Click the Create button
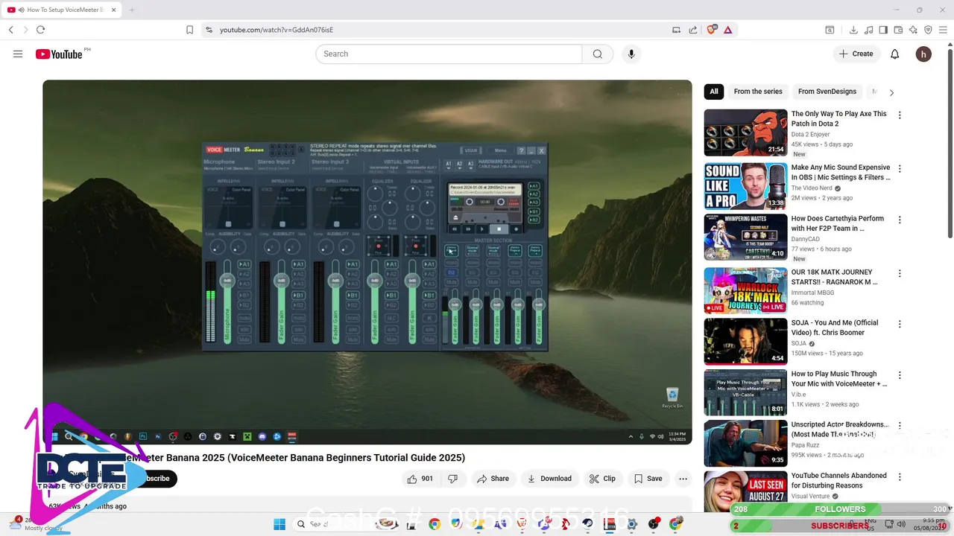This screenshot has width=954, height=536. click(x=856, y=54)
